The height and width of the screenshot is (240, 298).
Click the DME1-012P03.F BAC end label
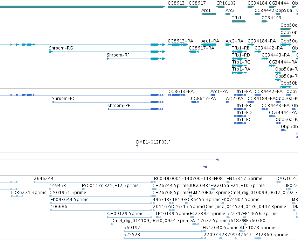153,142
